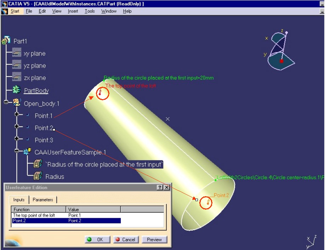Switch to the Inputs tab
Screen dimensions: 325x250
(19, 200)
